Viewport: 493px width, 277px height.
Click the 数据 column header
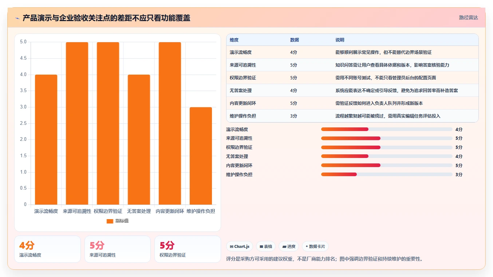pos(295,40)
